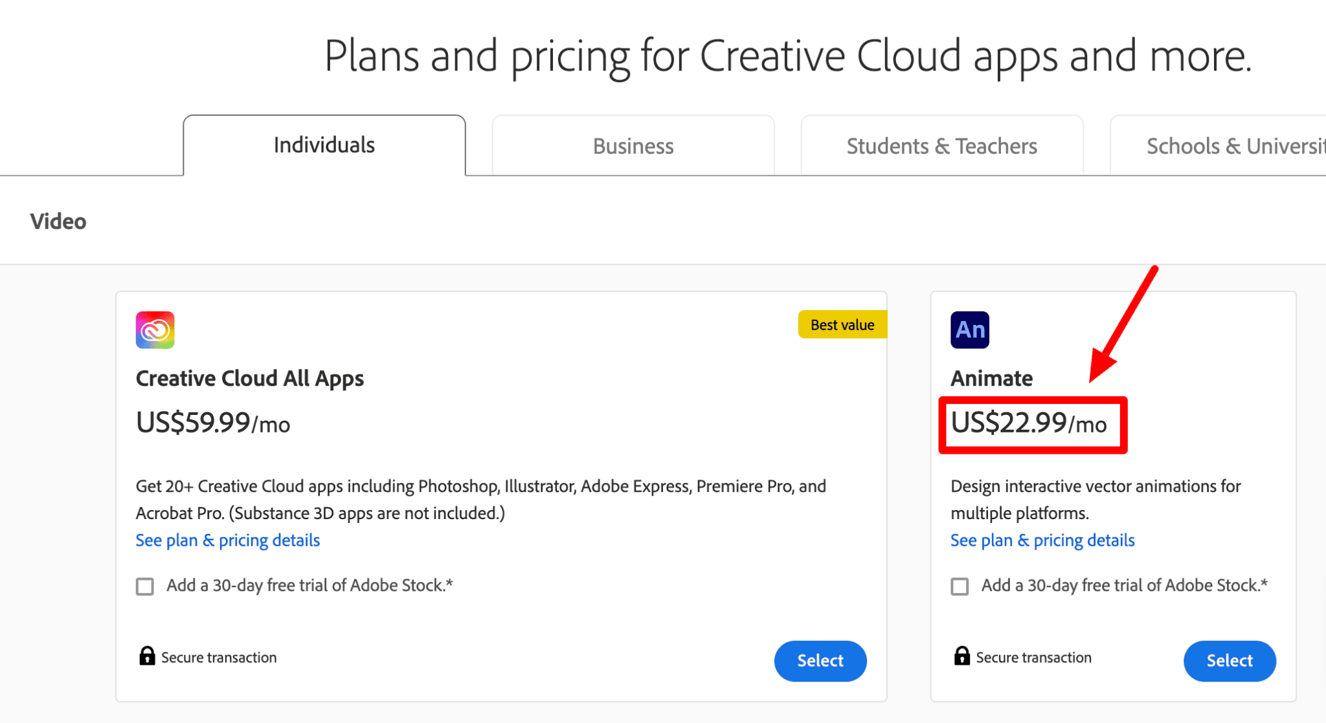
Task: Select the Individuals tab
Action: tap(324, 146)
